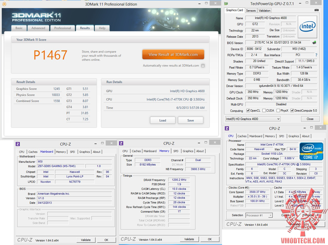Image resolution: width=328 pixels, height=245 pixels.
Task: Click the Z icon of the CPU-Z Memory window
Action: click(x=121, y=143)
